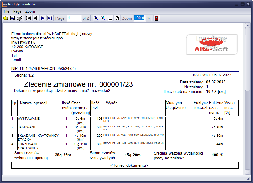Close preview with red door icon
The height and width of the screenshot is (183, 253).
coord(156,18)
